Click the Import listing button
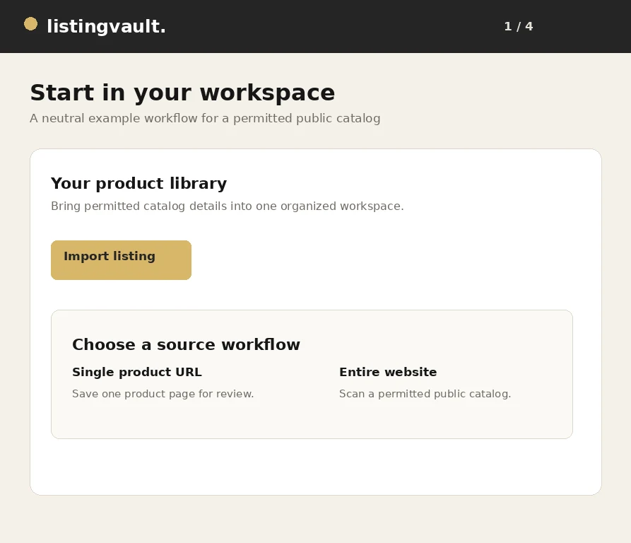This screenshot has height=543, width=631. [121, 260]
